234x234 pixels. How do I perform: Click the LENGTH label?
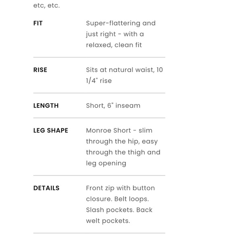[x=46, y=106]
